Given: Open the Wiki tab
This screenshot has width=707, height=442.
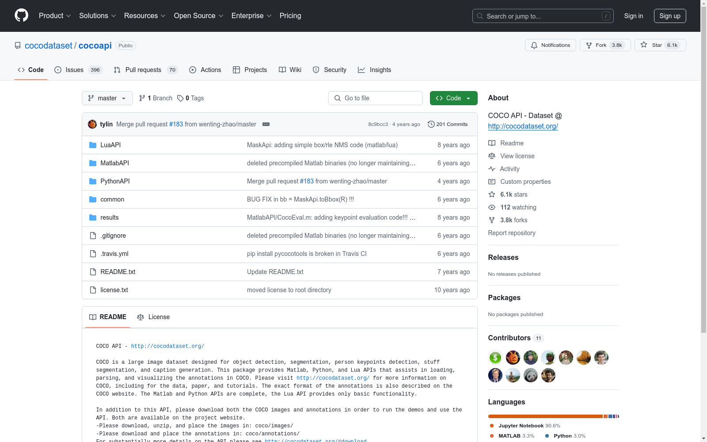Looking at the screenshot, I should 290,70.
